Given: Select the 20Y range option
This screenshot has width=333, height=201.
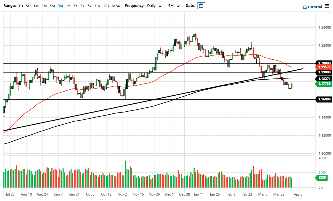Looking at the screenshot, I should (x=106, y=5).
